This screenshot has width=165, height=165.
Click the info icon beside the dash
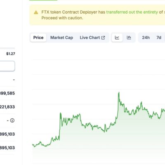pyautogui.click(x=12, y=120)
